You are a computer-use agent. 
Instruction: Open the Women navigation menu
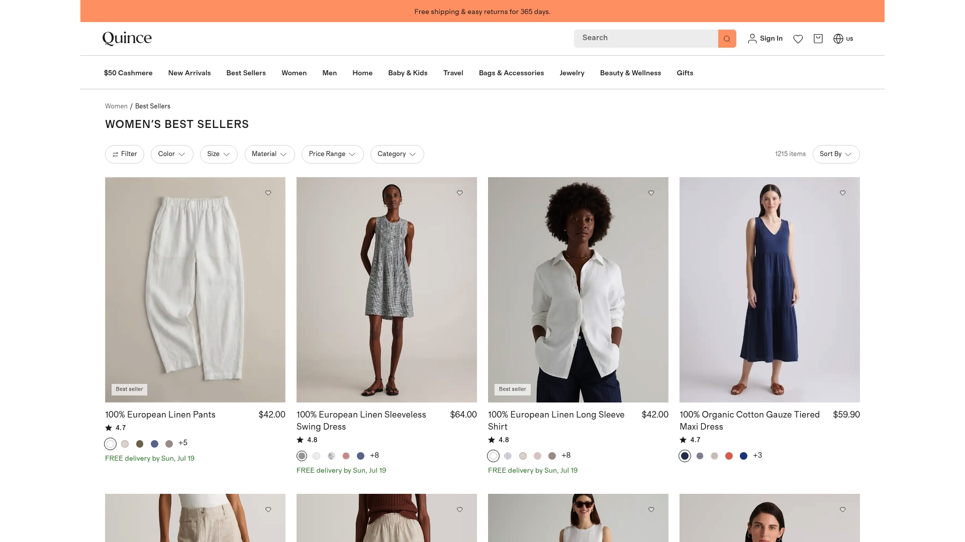coord(294,73)
